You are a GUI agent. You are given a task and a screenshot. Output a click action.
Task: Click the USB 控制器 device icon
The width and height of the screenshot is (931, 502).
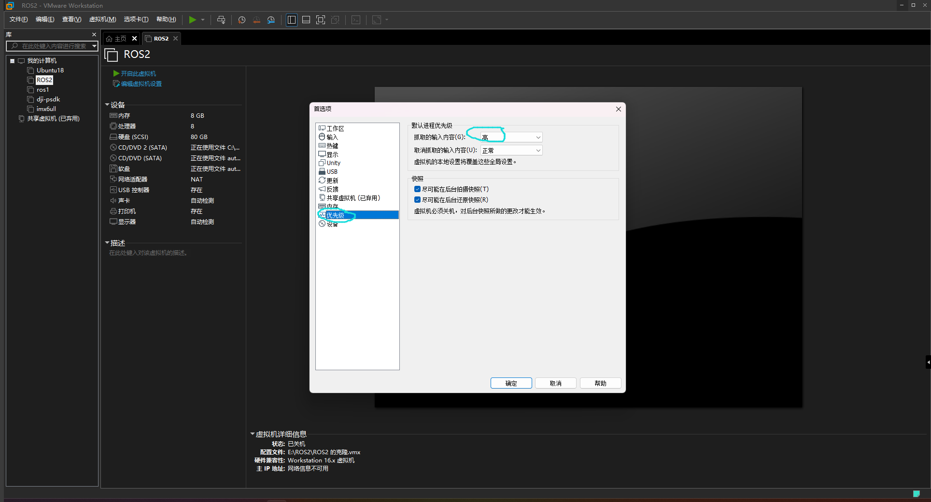coord(113,190)
